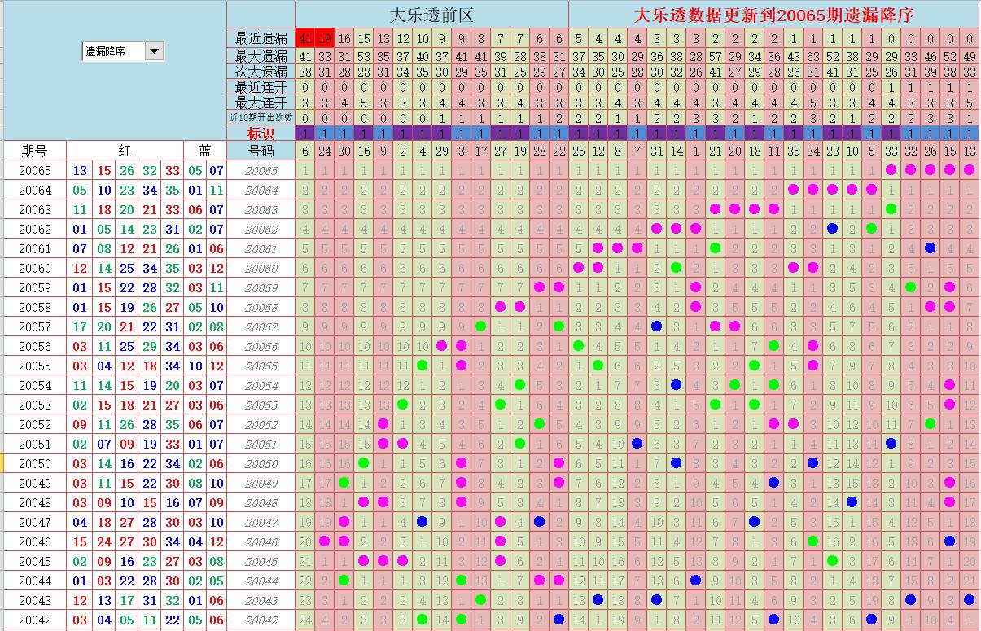
Task: Click magenta dot under 33 in row 20065
Action: point(891,170)
